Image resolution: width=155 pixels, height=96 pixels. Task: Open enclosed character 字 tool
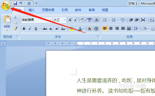(96, 29)
